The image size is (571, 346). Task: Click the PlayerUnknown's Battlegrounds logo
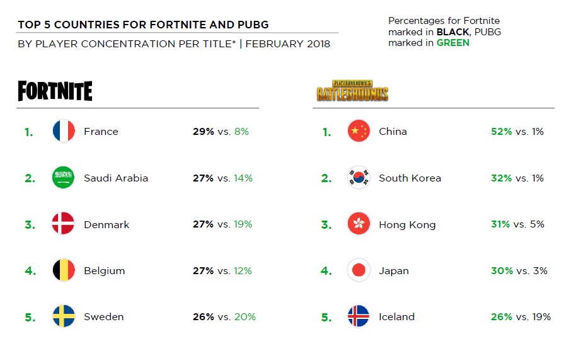click(352, 91)
